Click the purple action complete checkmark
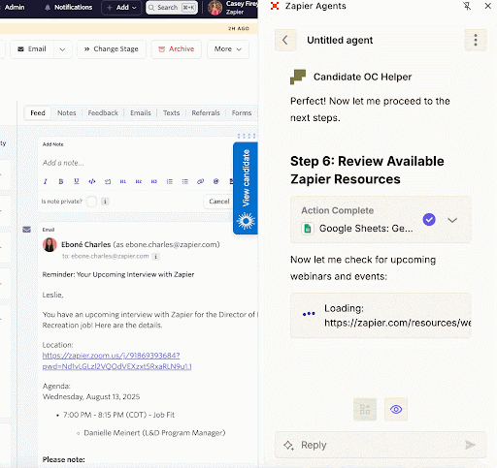497x468 pixels. point(429,220)
